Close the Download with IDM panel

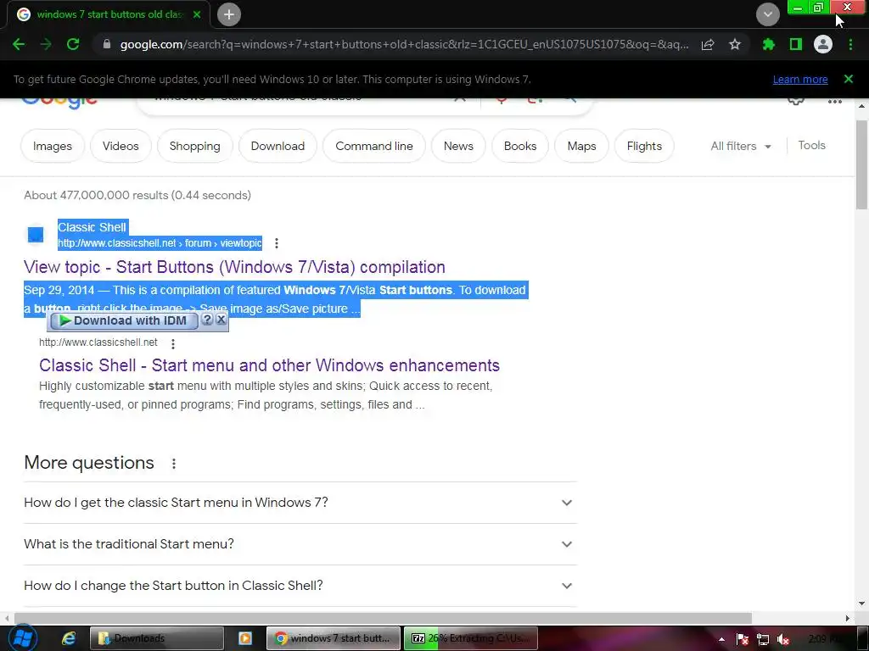(221, 320)
